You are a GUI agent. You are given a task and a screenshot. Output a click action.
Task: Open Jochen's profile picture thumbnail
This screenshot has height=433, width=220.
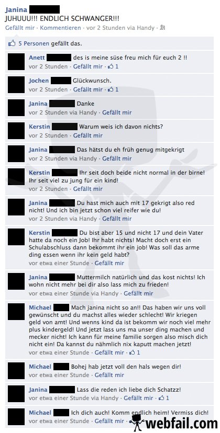16,85
